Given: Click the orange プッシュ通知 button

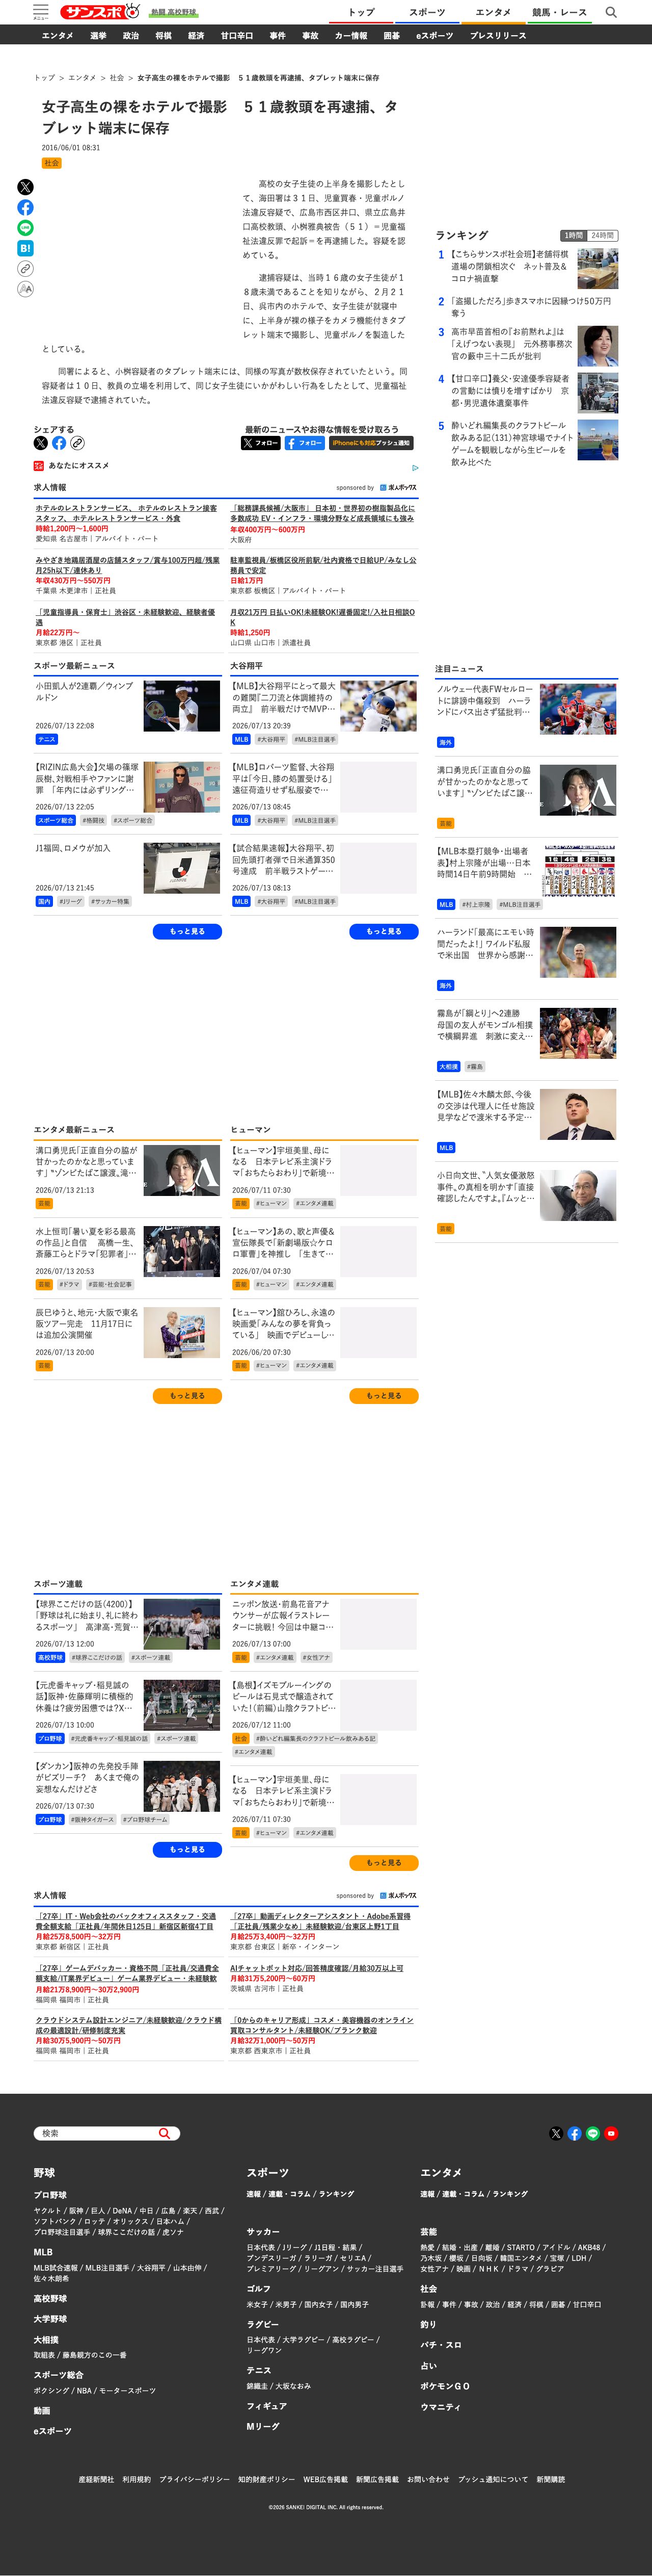Looking at the screenshot, I should 370,443.
